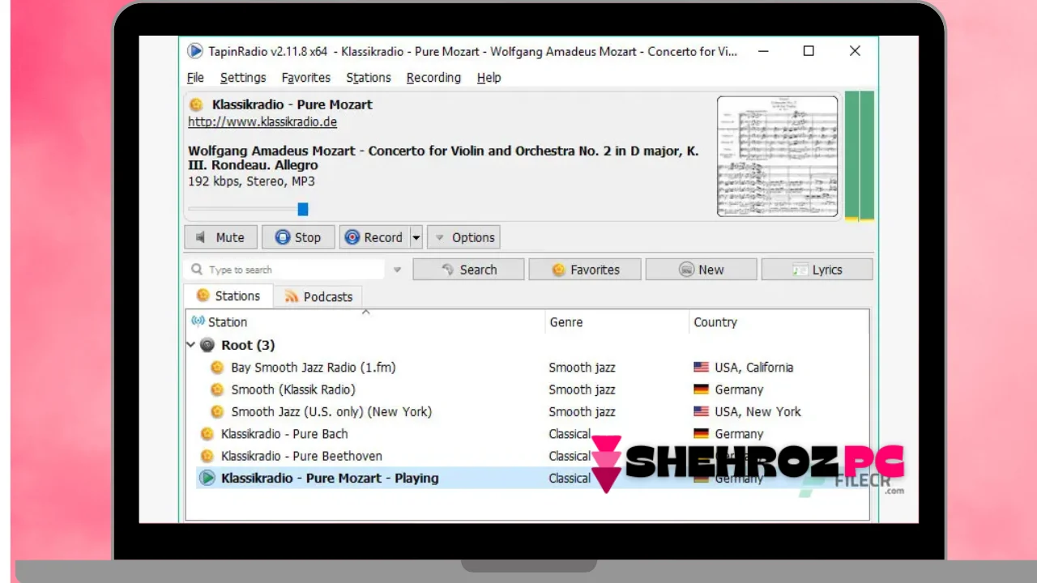This screenshot has height=583, width=1037.
Task: Click in the Type to search field
Action: pos(285,270)
